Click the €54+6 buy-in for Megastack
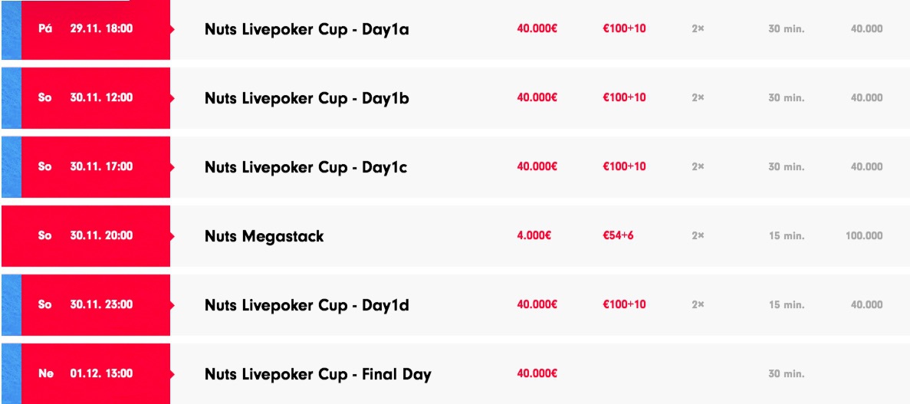The image size is (910, 404). [618, 235]
